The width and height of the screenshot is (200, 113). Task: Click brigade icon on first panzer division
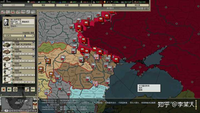click(34, 43)
